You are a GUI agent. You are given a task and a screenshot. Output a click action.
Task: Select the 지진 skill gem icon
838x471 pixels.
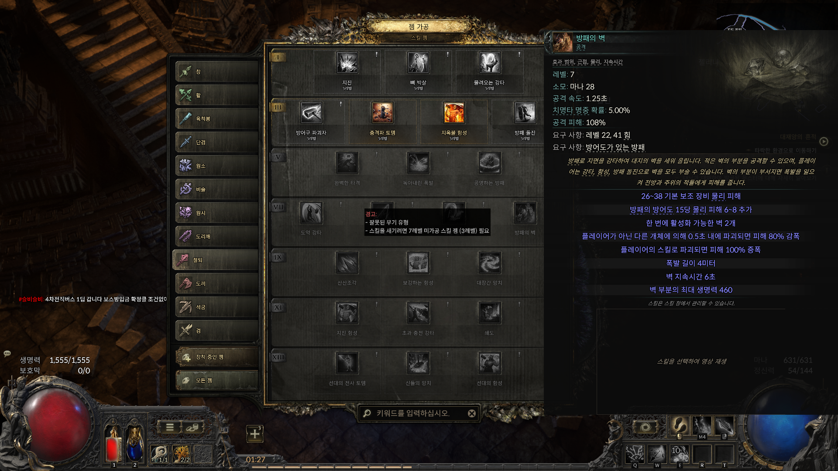(x=347, y=63)
